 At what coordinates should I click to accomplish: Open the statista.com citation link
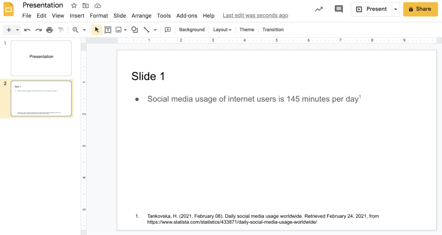click(232, 222)
